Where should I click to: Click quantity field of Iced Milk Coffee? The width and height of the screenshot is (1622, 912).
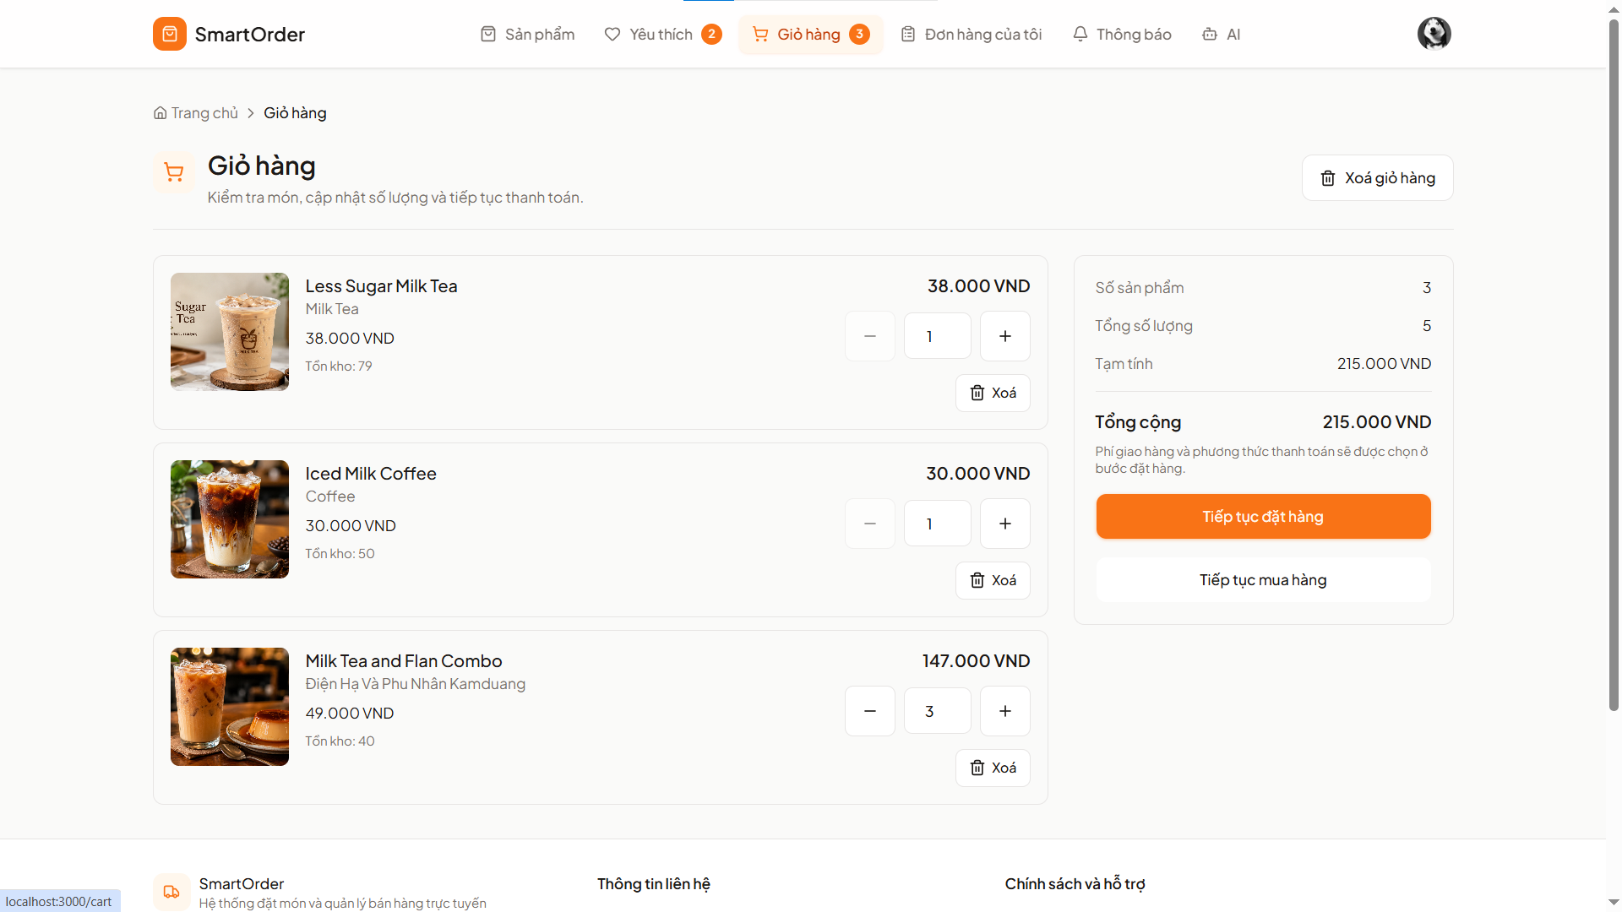(x=937, y=524)
